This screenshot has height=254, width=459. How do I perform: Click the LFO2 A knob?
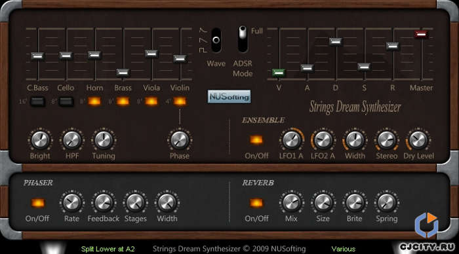coord(323,140)
